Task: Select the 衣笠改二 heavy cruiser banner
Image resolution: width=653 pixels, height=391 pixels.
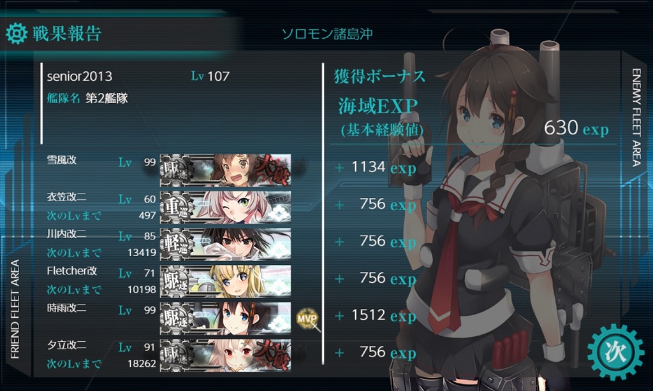Action: click(225, 207)
